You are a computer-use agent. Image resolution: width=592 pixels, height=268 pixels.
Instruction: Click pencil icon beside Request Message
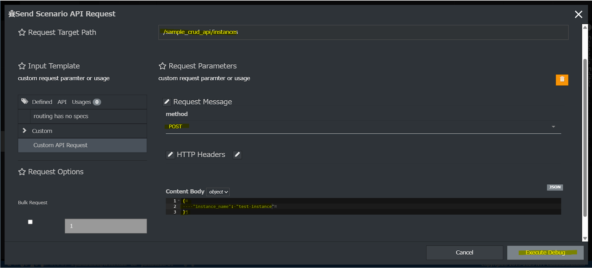[x=166, y=102]
